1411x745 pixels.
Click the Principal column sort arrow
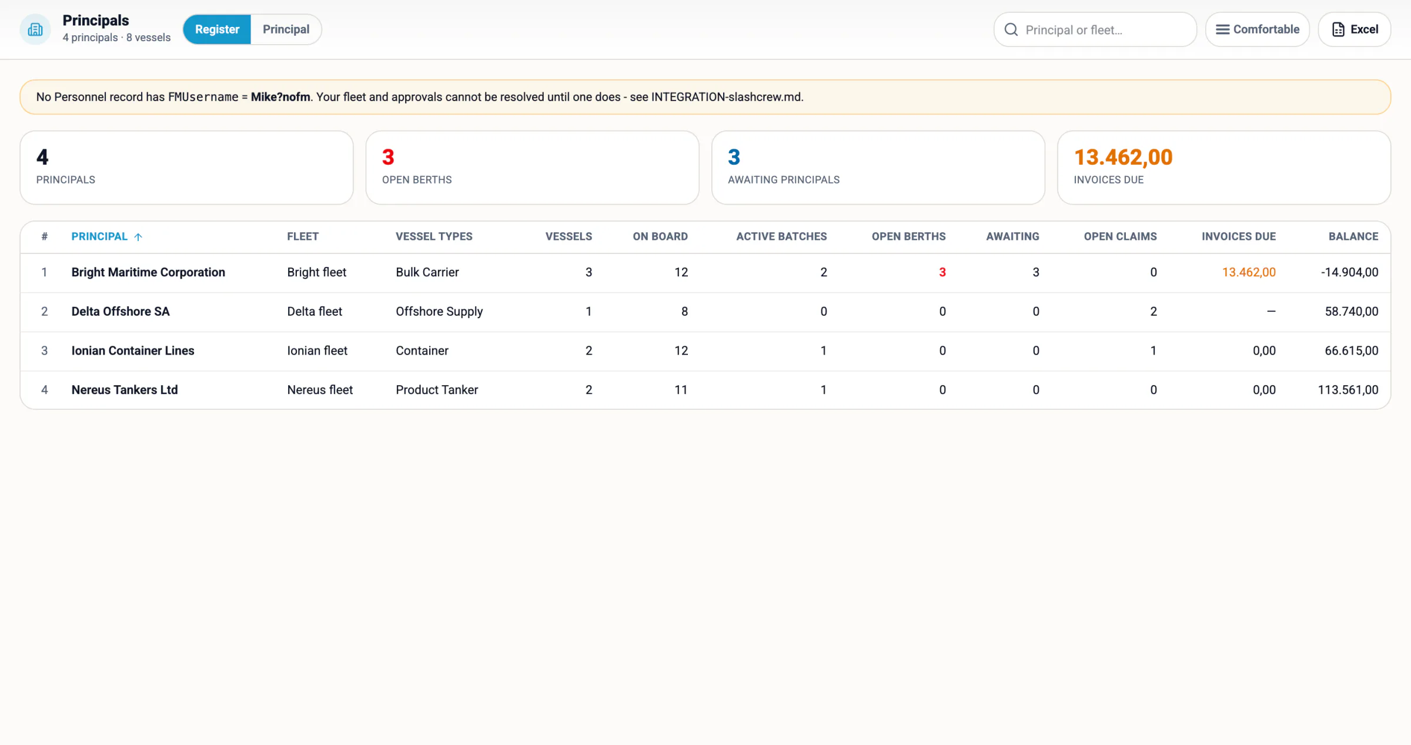click(138, 237)
